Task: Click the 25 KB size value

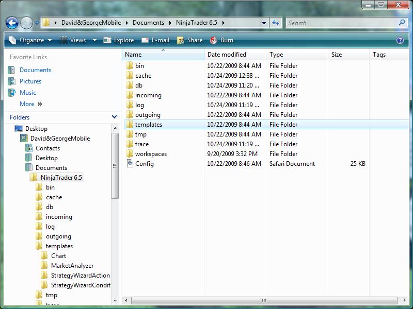Action: point(358,163)
